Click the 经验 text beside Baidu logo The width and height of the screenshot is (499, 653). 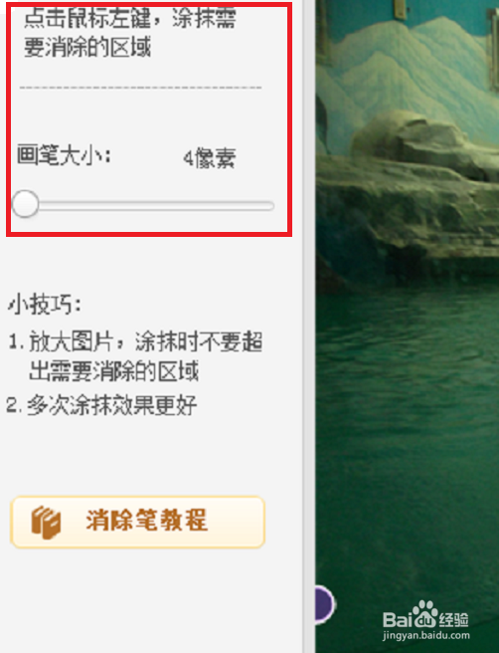454,620
